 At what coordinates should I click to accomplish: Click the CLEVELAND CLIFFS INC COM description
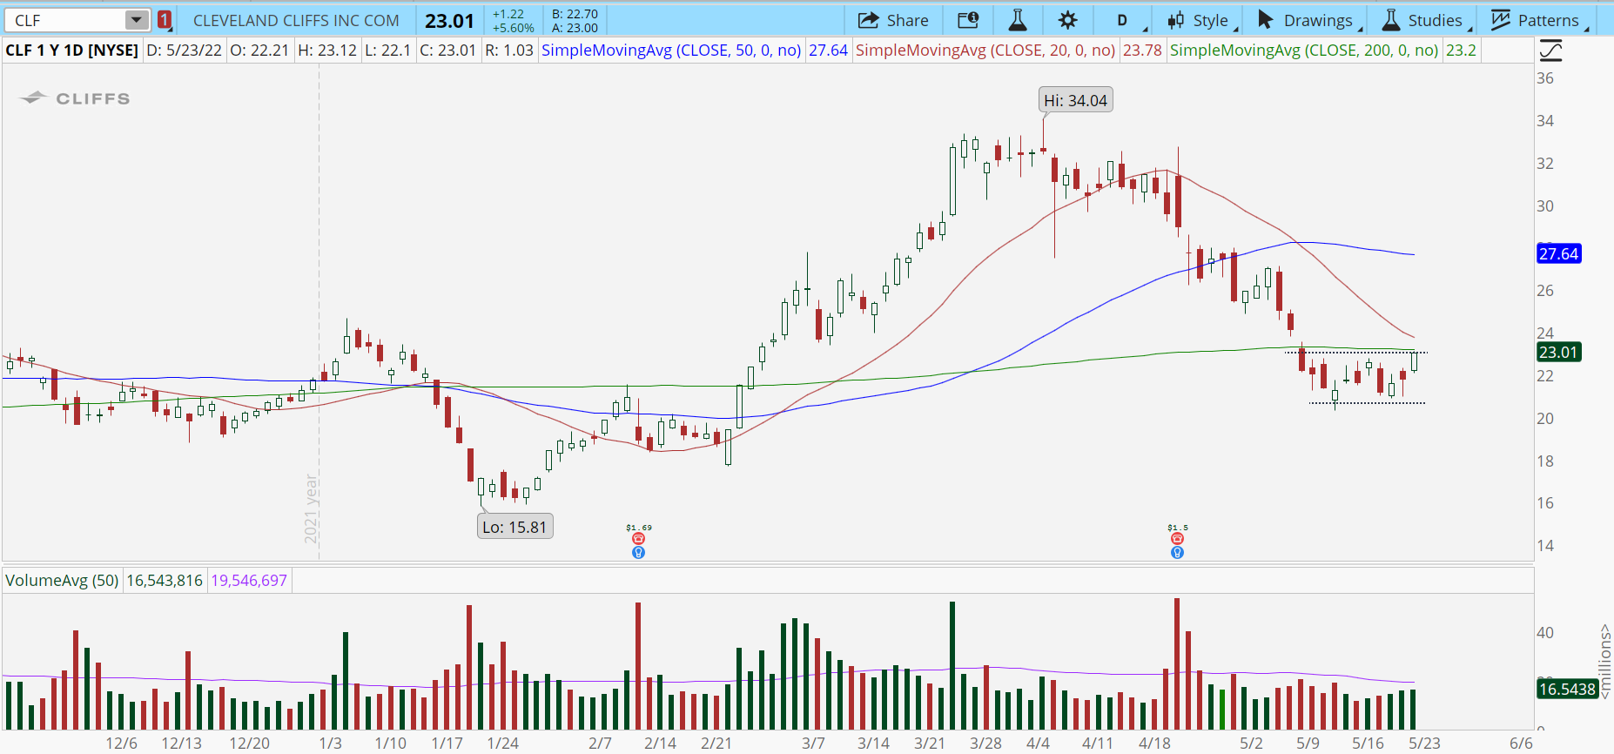coord(296,20)
